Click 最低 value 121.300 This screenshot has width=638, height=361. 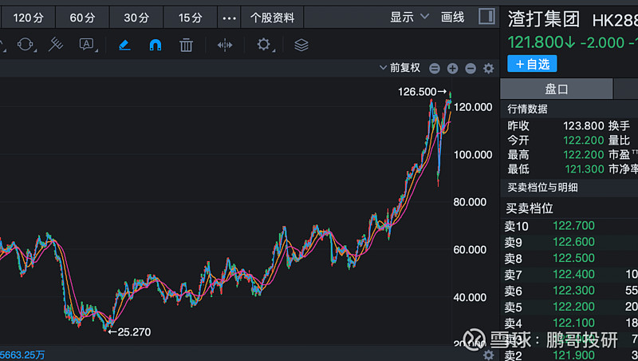[585, 169]
